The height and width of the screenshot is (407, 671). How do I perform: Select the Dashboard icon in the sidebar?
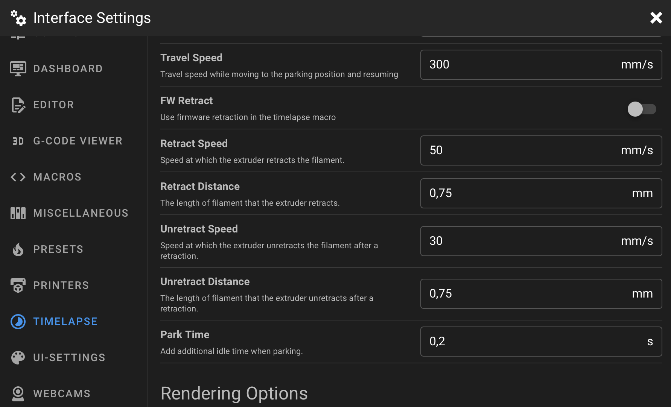[17, 68]
